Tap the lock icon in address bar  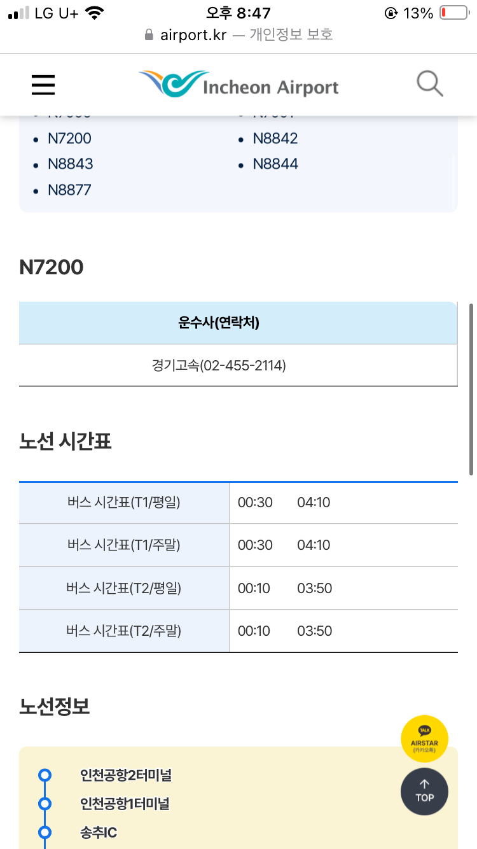click(149, 34)
